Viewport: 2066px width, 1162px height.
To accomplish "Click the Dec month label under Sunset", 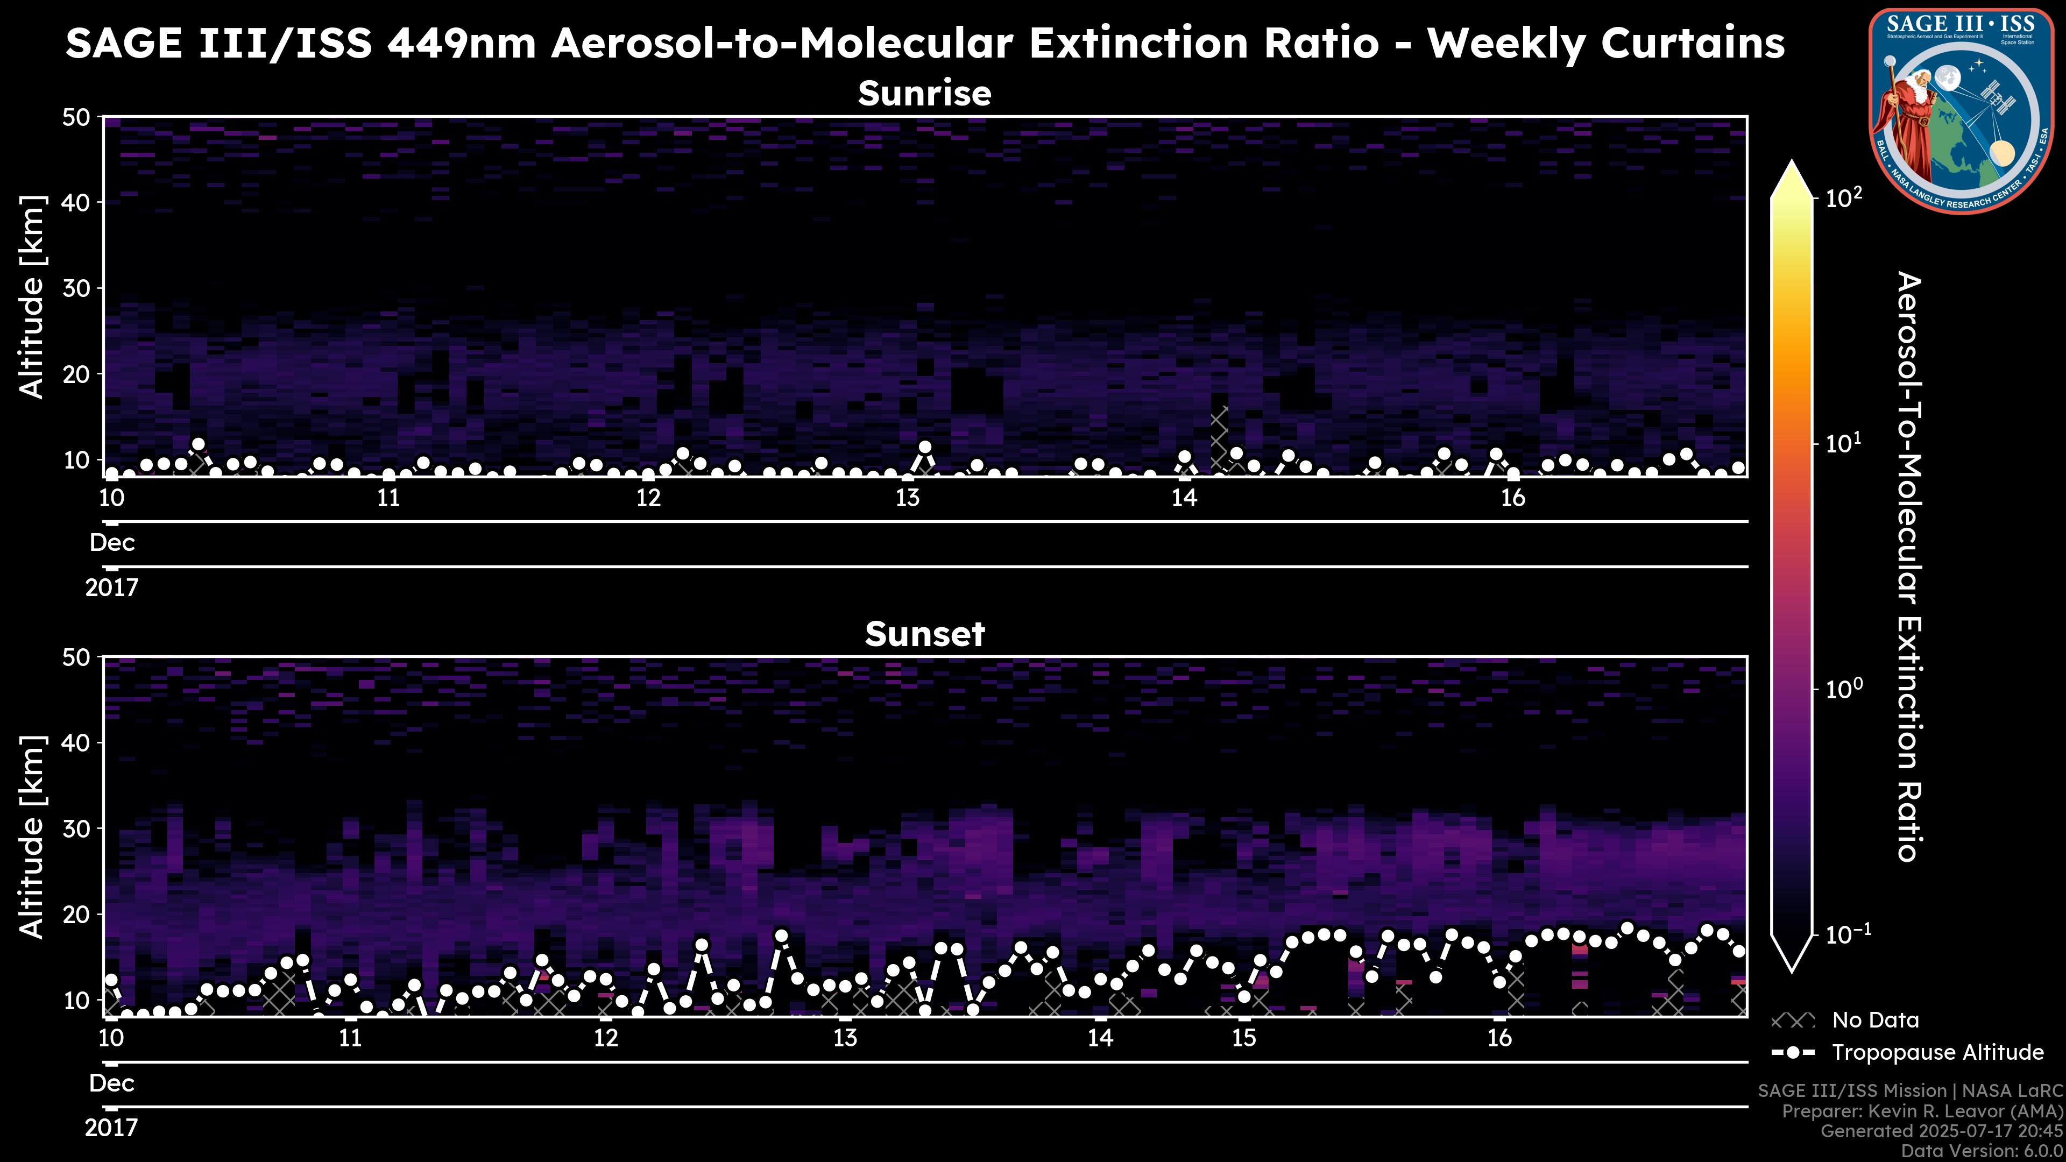I will coord(111,1083).
